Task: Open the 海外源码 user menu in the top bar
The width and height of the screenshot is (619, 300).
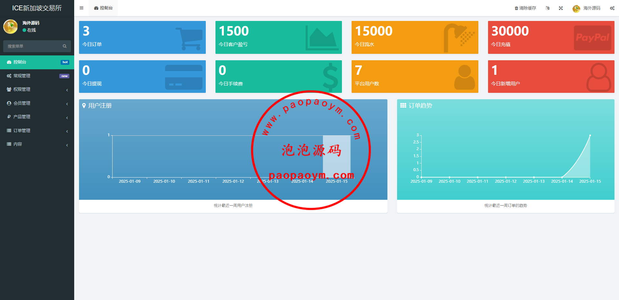Action: click(x=586, y=8)
